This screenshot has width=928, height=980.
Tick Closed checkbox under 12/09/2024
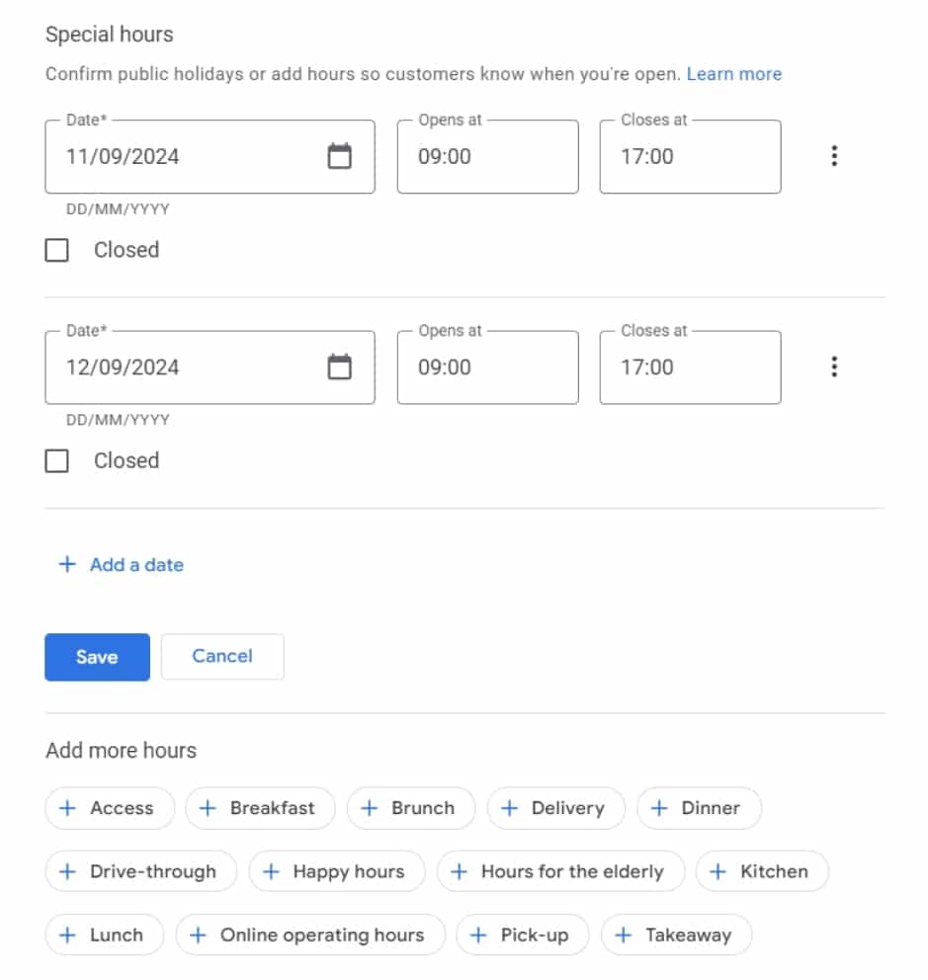click(x=57, y=461)
